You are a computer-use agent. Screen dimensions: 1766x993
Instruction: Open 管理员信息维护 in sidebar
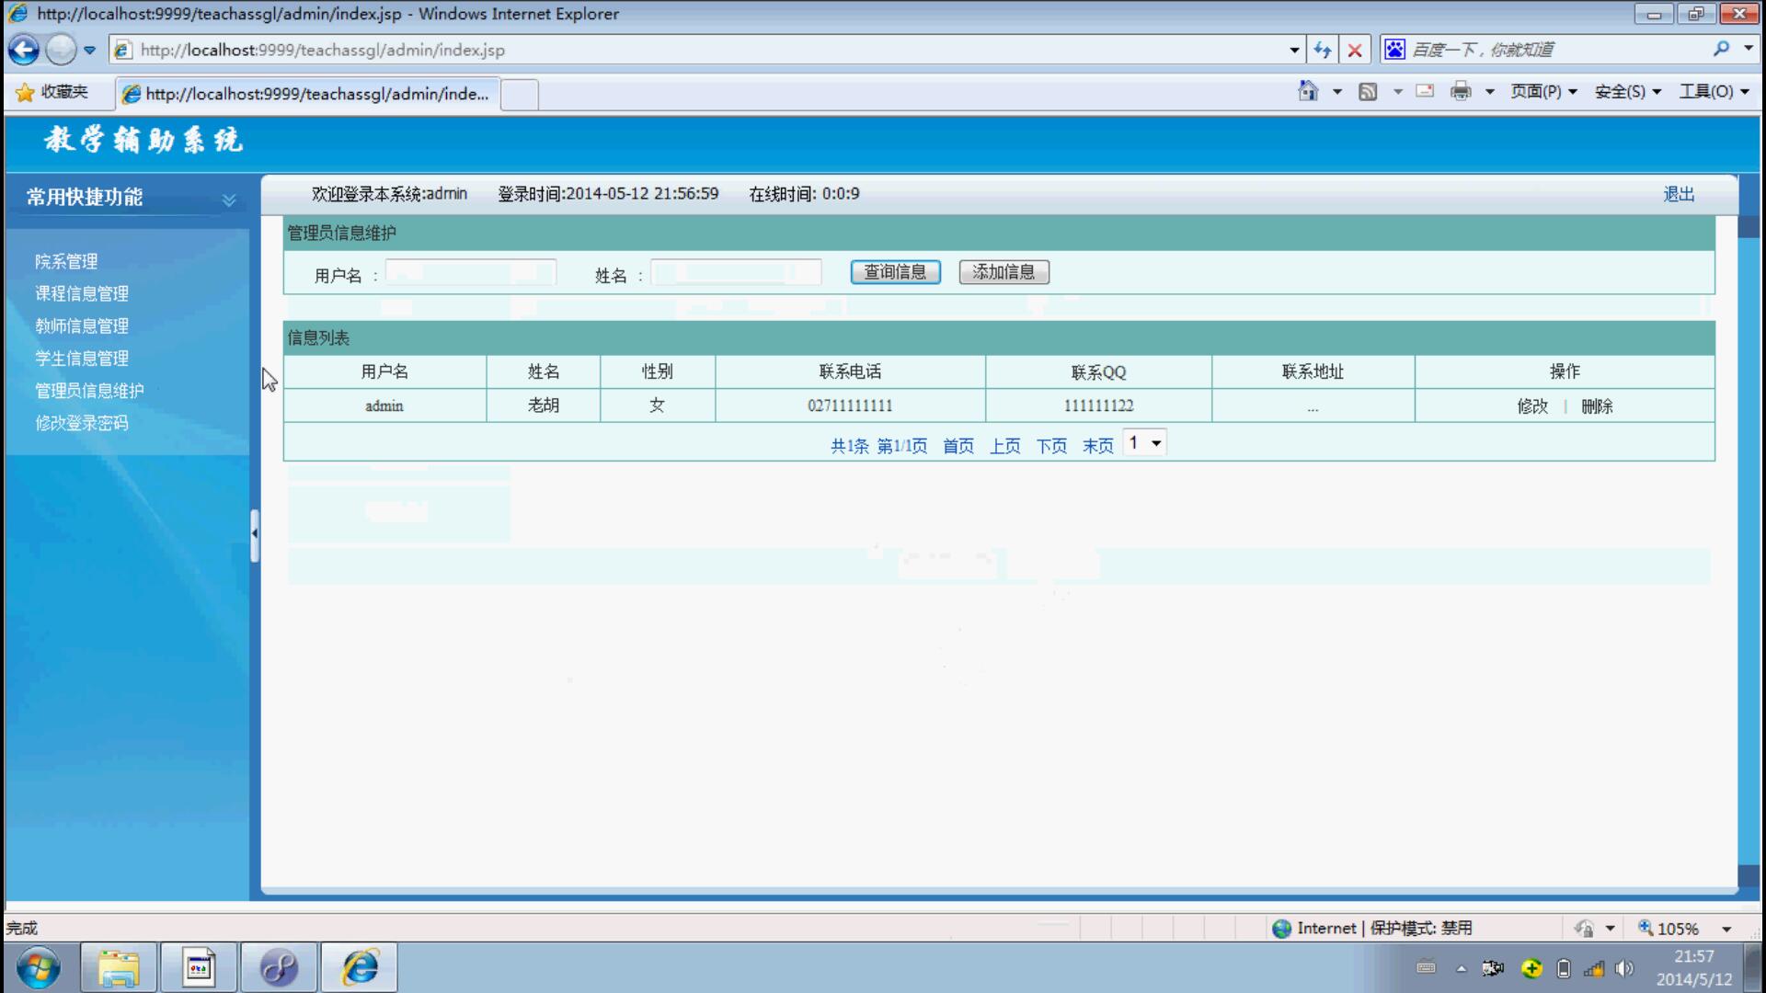click(89, 391)
